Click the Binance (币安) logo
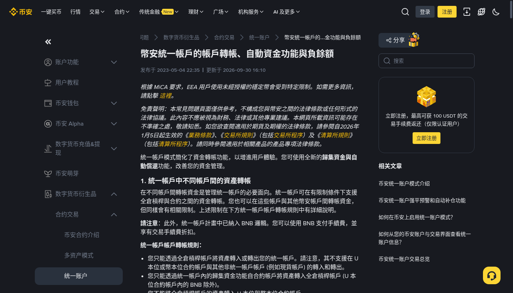The image size is (513, 293). coord(21,12)
